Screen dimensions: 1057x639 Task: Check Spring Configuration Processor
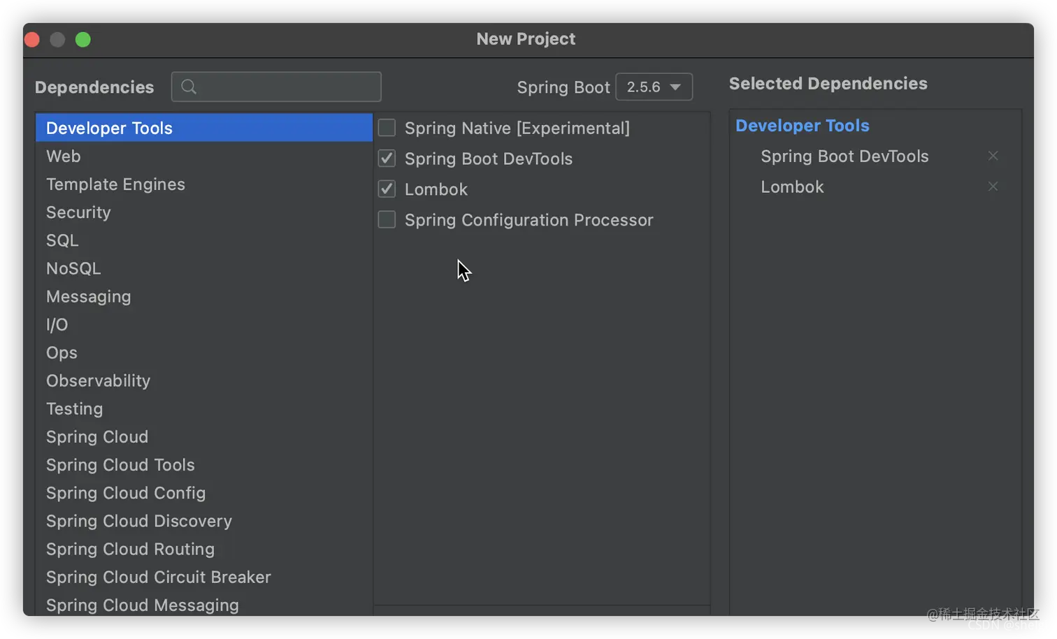387,220
